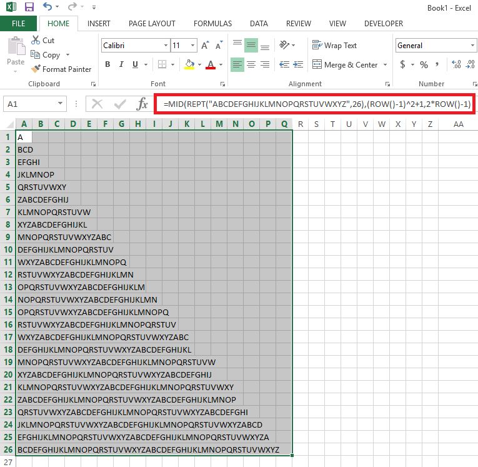Click the Name Box showing A1
The width and height of the screenshot is (478, 467).
35,104
